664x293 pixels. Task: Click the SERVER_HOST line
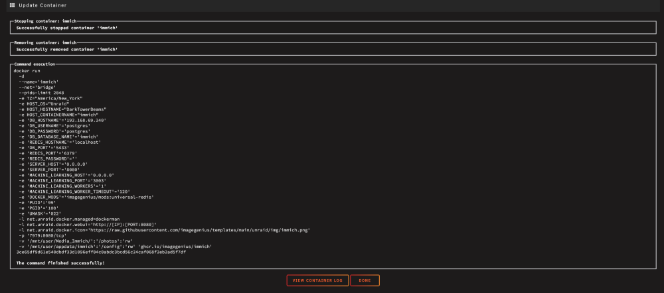pyautogui.click(x=53, y=164)
